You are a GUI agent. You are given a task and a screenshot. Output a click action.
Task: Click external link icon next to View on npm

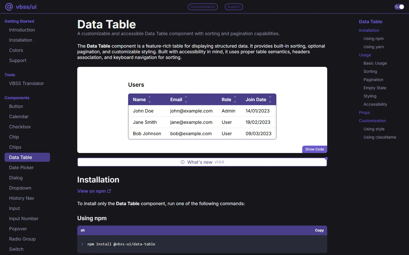[x=109, y=191]
